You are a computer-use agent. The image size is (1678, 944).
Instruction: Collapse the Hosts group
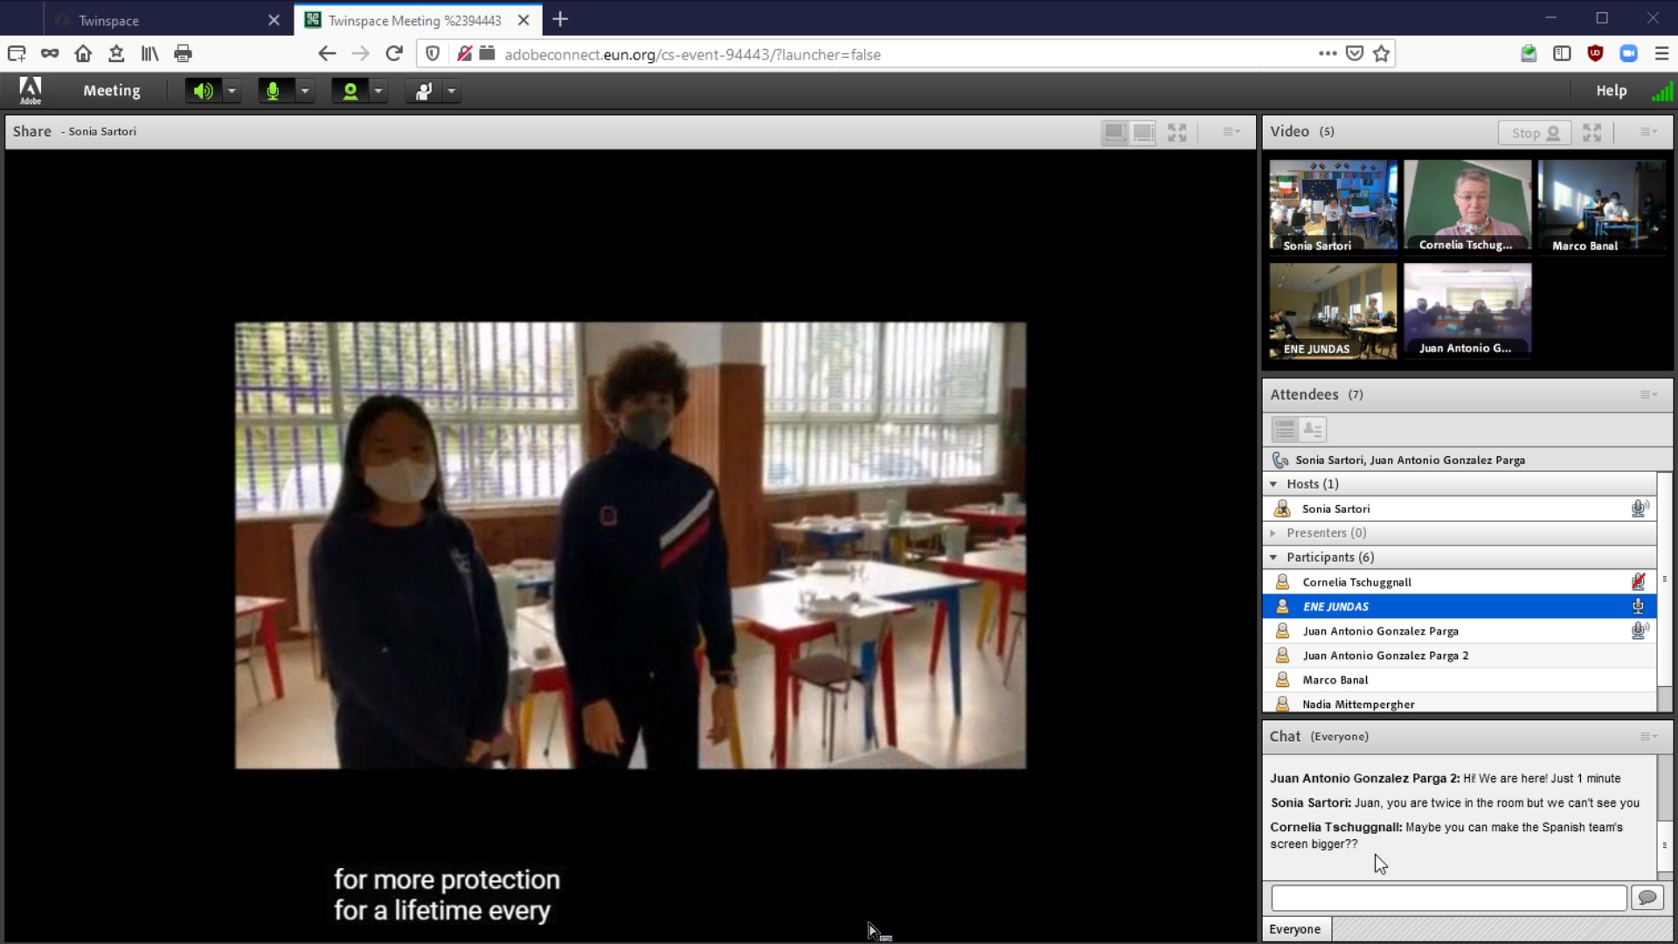1273,484
